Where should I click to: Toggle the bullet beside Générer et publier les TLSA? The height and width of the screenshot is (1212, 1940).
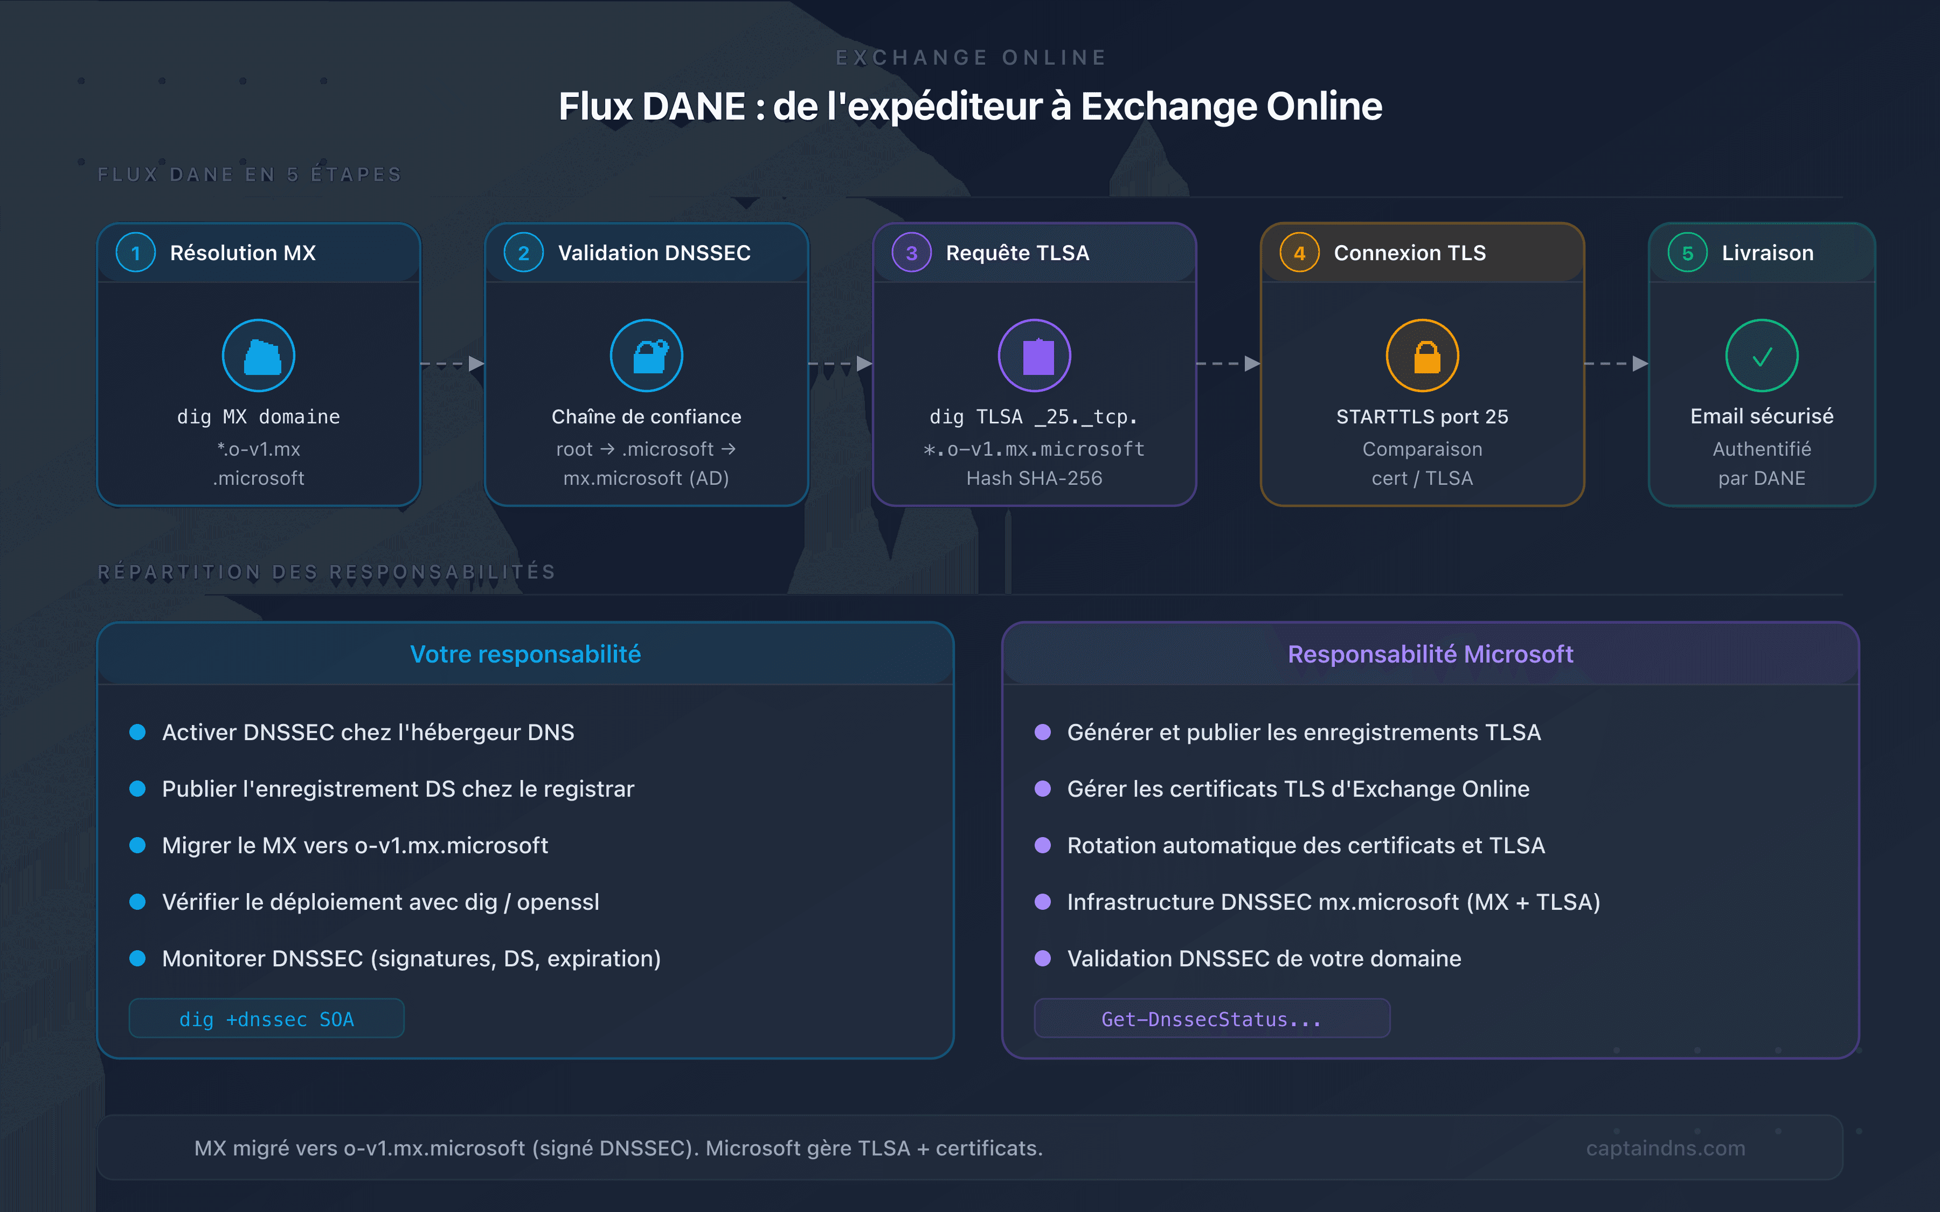pos(1043,731)
